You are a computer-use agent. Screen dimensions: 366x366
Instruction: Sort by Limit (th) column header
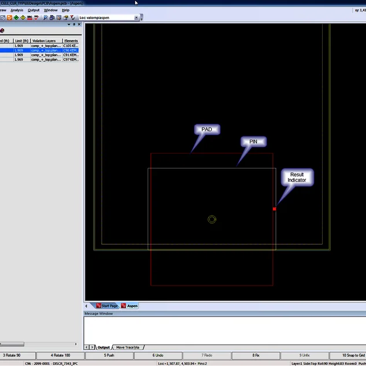click(x=22, y=41)
